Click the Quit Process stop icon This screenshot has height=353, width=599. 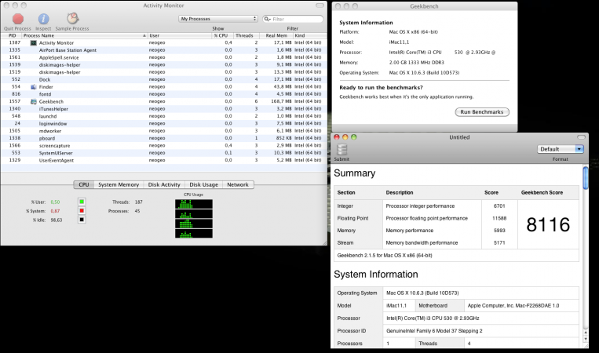17,19
